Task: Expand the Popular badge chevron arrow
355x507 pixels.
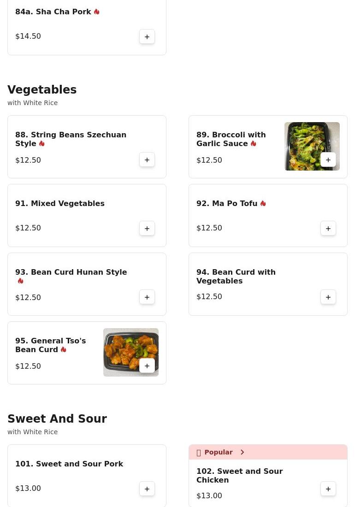Action: click(x=243, y=452)
